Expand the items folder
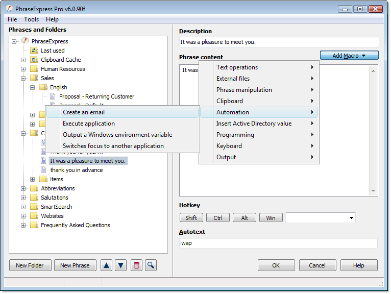This screenshot has height=294, width=391. [x=33, y=179]
